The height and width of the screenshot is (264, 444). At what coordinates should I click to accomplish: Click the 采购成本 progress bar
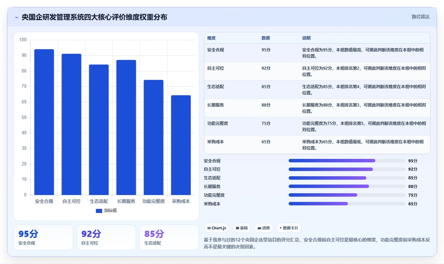[347, 204]
